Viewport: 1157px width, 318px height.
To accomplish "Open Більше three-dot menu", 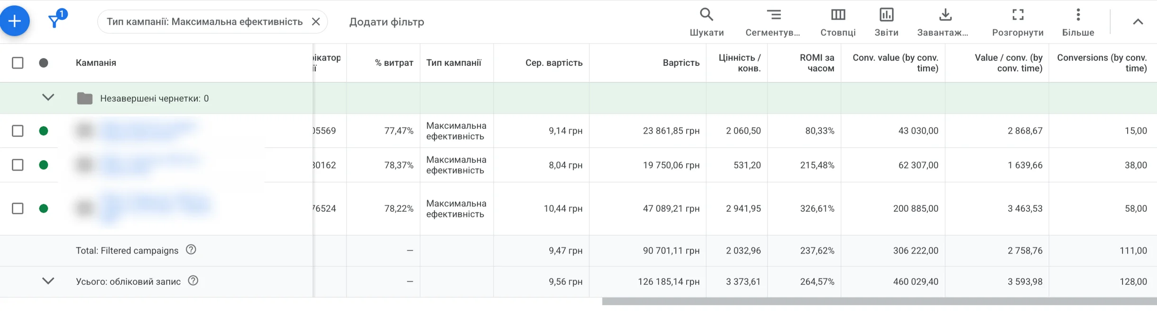I will 1078,22.
